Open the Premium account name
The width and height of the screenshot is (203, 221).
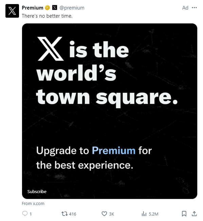(33, 8)
